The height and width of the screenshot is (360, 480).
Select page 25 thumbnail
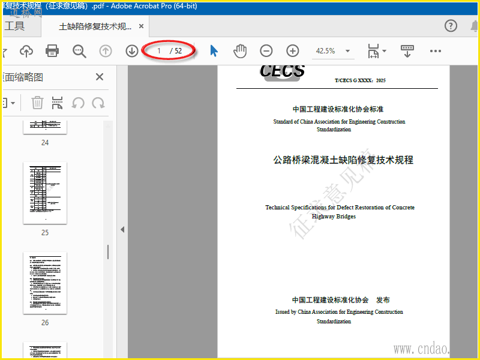[x=45, y=193]
